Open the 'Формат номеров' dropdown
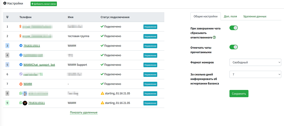This screenshot has width=284, height=126. point(255,62)
